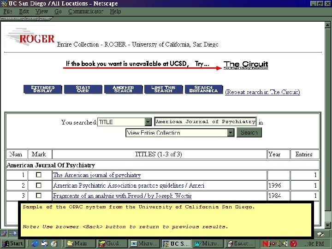Image resolution: width=332 pixels, height=249 pixels.
Task: Click the Another Search button
Action: coord(123,89)
